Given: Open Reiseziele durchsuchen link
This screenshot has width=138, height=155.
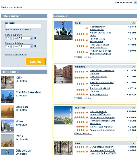Looking at the screenshot, I should [x=20, y=29].
